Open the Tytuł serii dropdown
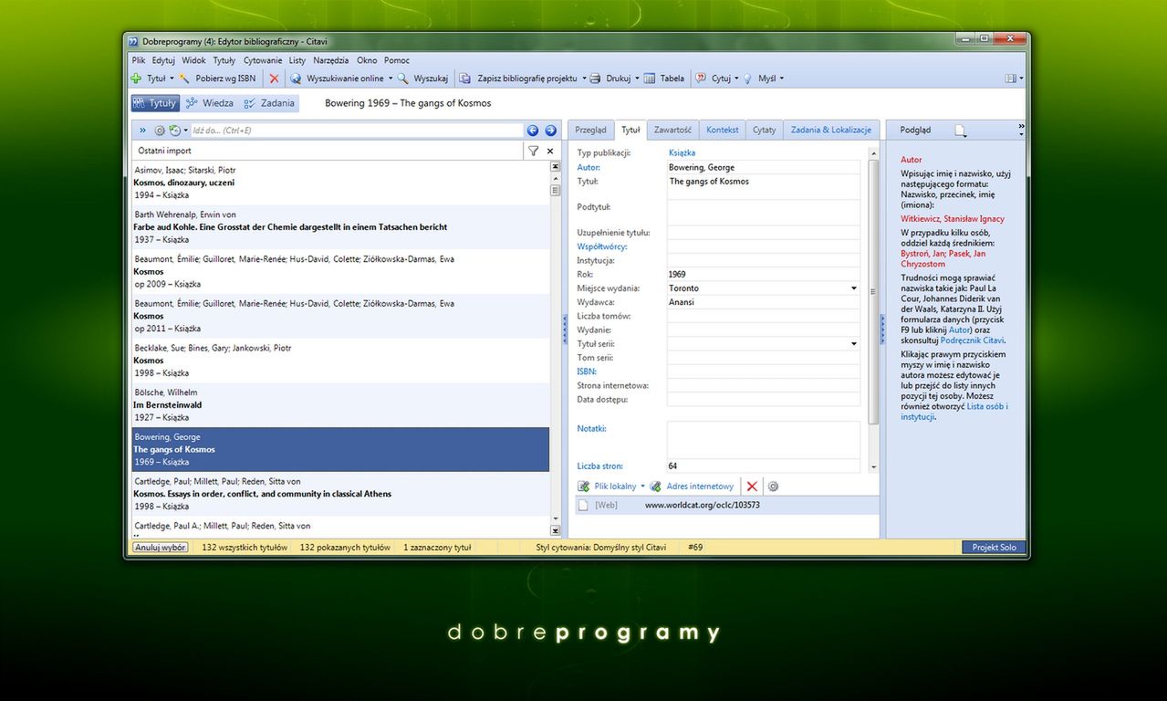Screen dimensions: 1167x701 [854, 344]
